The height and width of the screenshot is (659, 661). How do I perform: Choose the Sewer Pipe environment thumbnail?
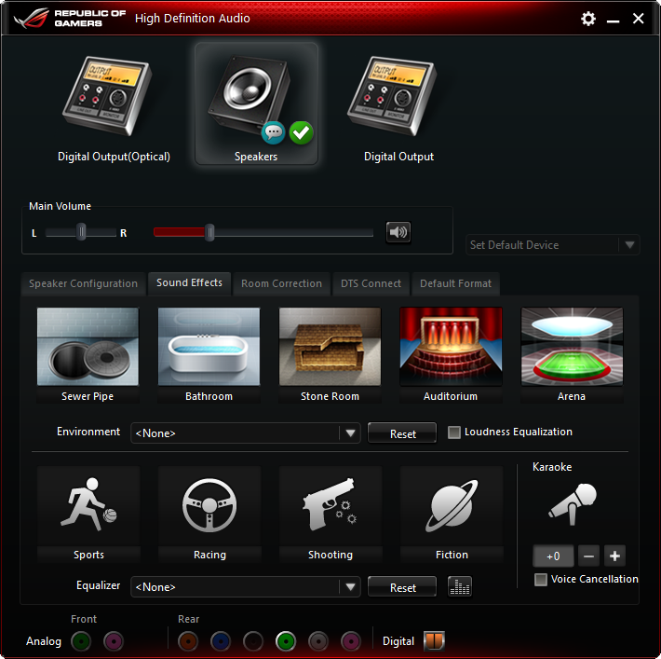pos(88,355)
